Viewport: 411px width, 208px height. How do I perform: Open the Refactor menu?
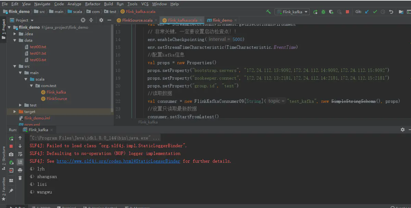click(92, 4)
